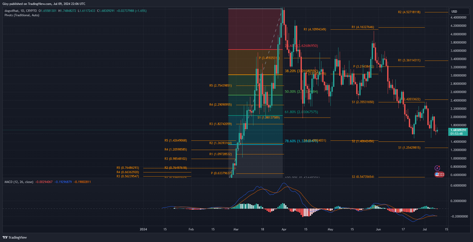Click the 61.80% (2.03067575) Fibonacci label

tap(301, 112)
